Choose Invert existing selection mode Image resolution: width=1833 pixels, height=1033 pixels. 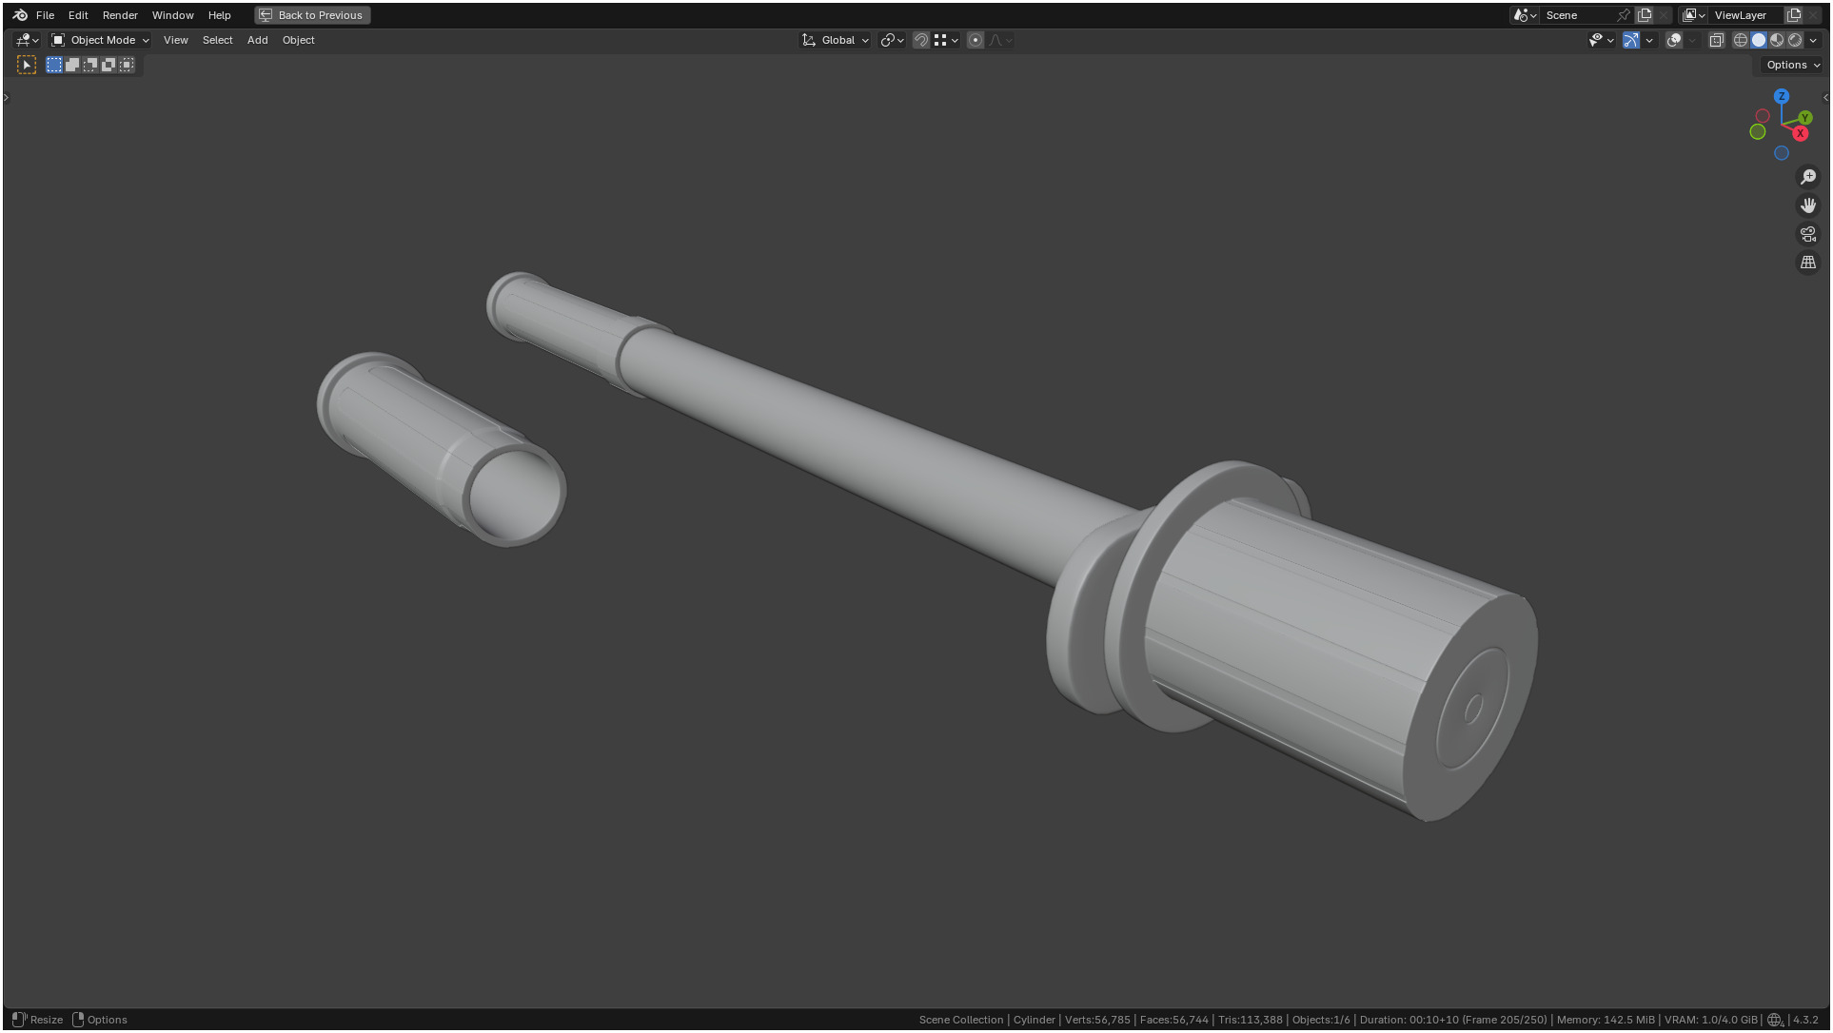(x=108, y=65)
